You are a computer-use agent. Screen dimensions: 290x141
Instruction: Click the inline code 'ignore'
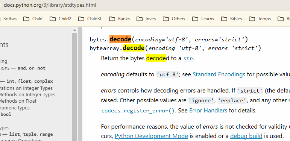(x=201, y=101)
